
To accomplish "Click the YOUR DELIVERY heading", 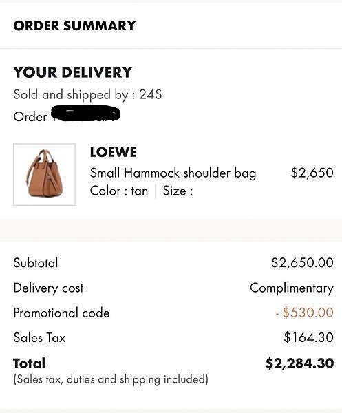I will pyautogui.click(x=73, y=72).
